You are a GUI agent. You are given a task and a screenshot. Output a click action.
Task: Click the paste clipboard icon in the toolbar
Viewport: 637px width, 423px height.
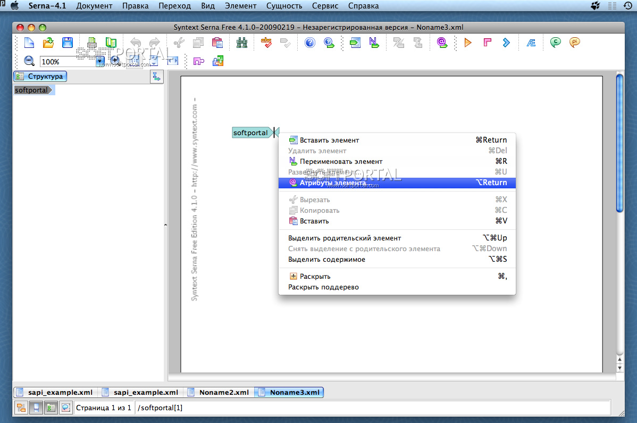coord(217,42)
